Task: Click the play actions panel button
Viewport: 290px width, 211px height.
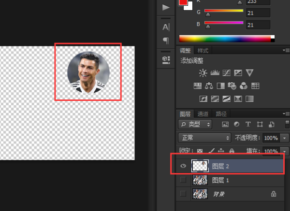Action: (x=166, y=7)
